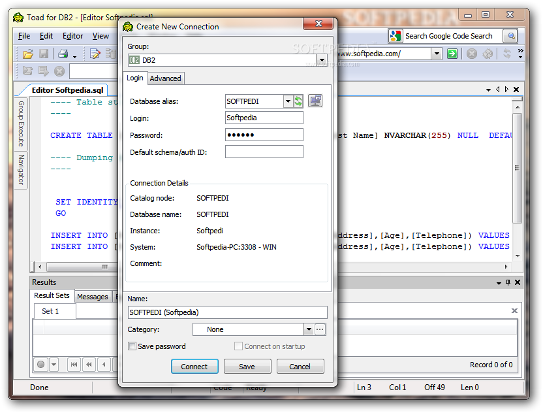Screen dimensions: 543x413
Task: Open the URL address dropdown
Action: [x=437, y=54]
